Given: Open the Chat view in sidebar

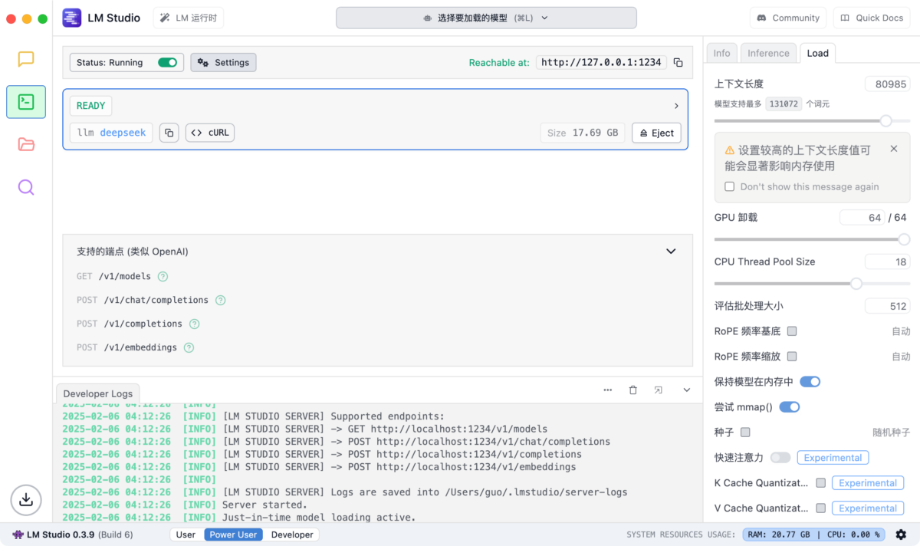Looking at the screenshot, I should click(26, 59).
